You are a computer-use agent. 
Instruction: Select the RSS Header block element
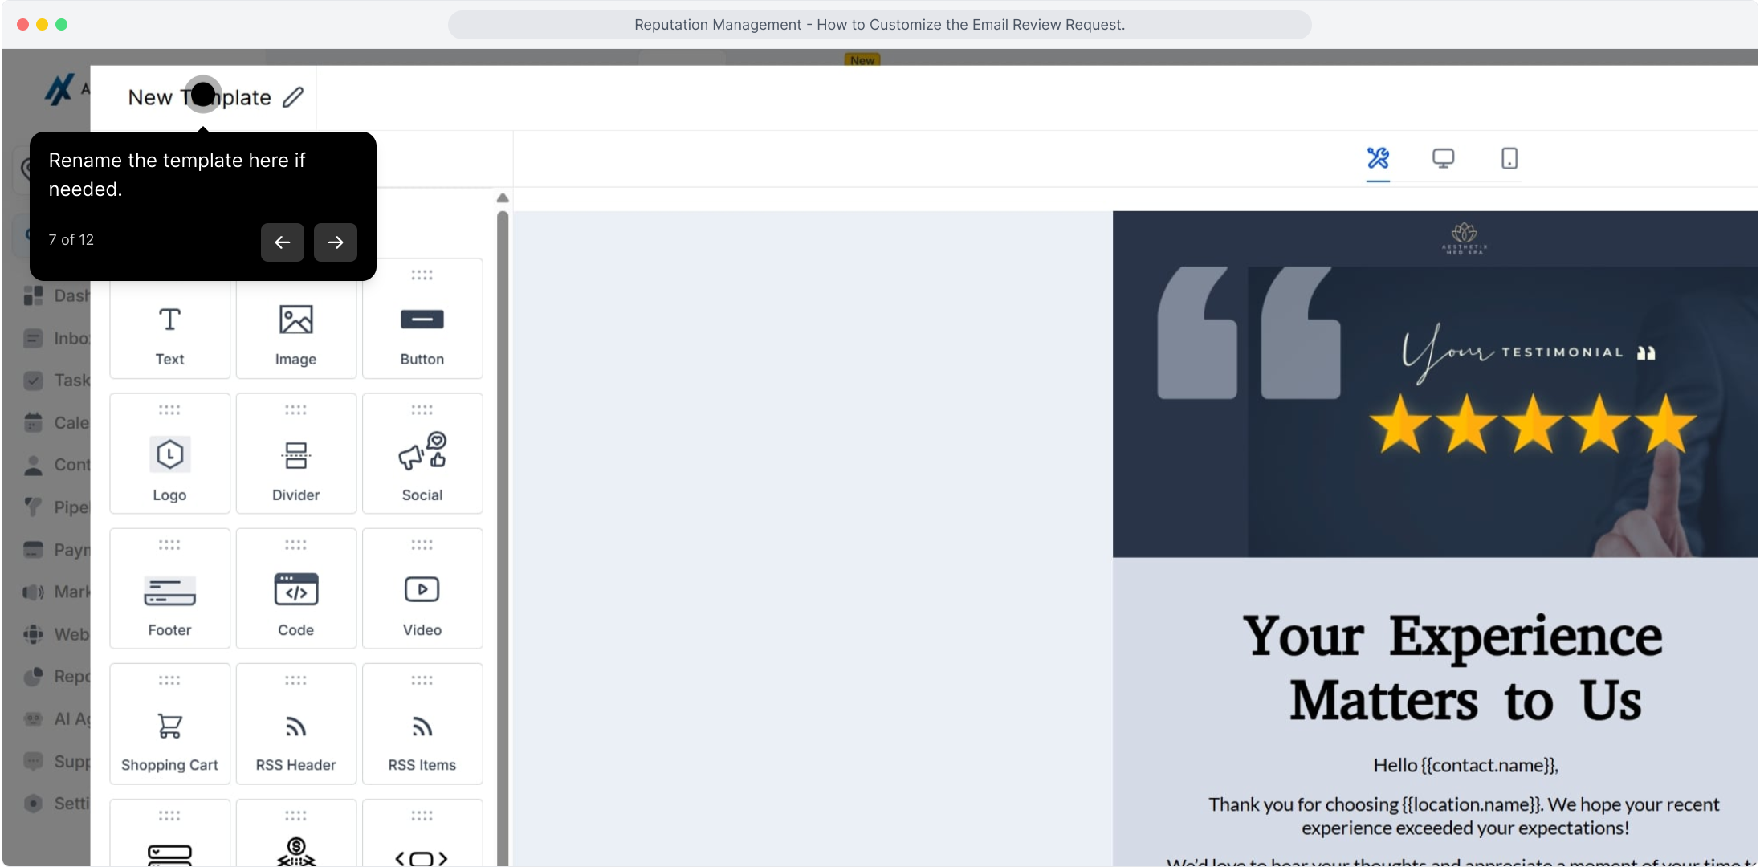tap(295, 723)
